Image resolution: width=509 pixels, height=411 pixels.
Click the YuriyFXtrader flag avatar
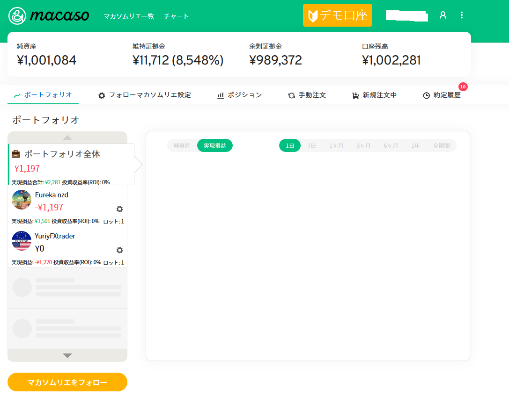[x=22, y=241]
